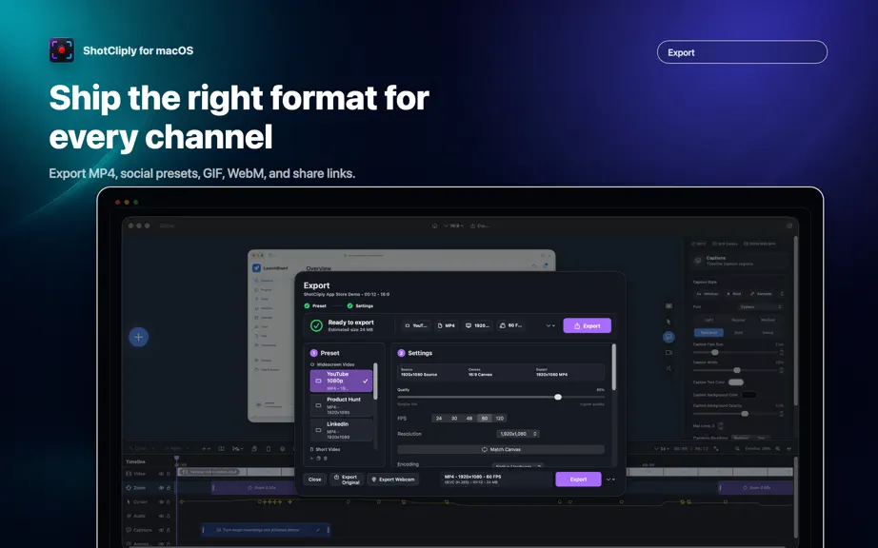Lock the Video track
This screenshot has height=548, width=878.
pos(168,474)
